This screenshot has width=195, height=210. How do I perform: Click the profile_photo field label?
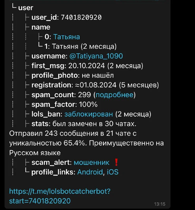tap(55, 76)
